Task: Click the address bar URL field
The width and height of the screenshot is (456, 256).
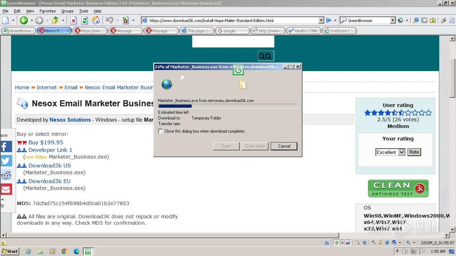Action: (x=233, y=20)
